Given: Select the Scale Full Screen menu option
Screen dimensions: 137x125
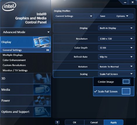Looking at the screenshot, I should click(x=114, y=91).
